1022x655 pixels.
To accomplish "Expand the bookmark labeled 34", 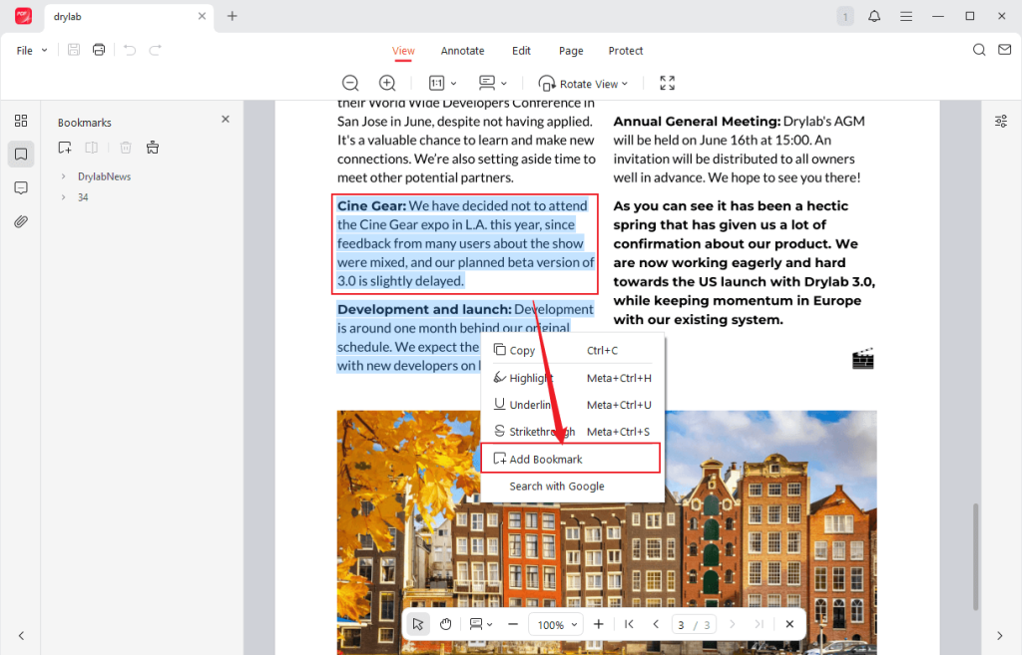I will 62,196.
